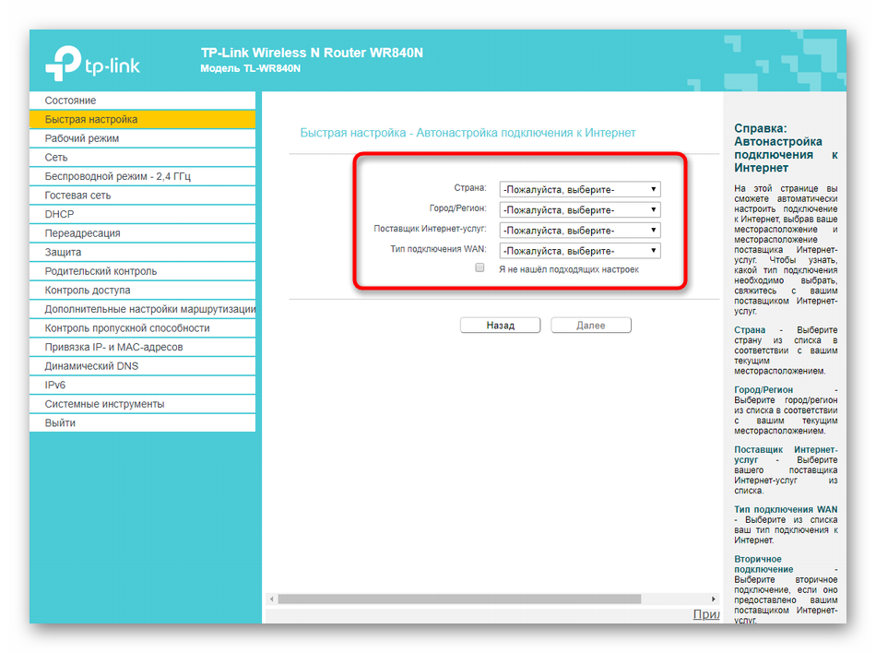Open the DHCP menu item

[59, 214]
